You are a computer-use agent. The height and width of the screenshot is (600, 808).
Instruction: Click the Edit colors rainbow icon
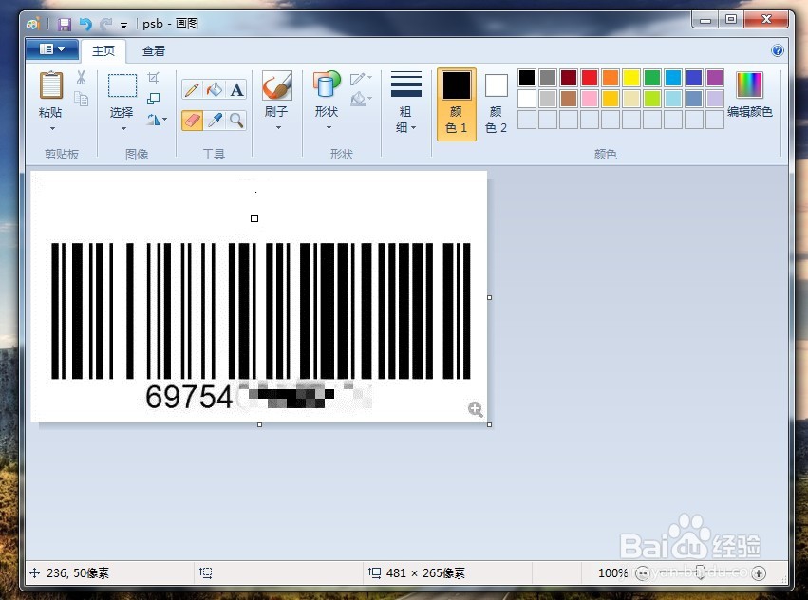pyautogui.click(x=749, y=85)
